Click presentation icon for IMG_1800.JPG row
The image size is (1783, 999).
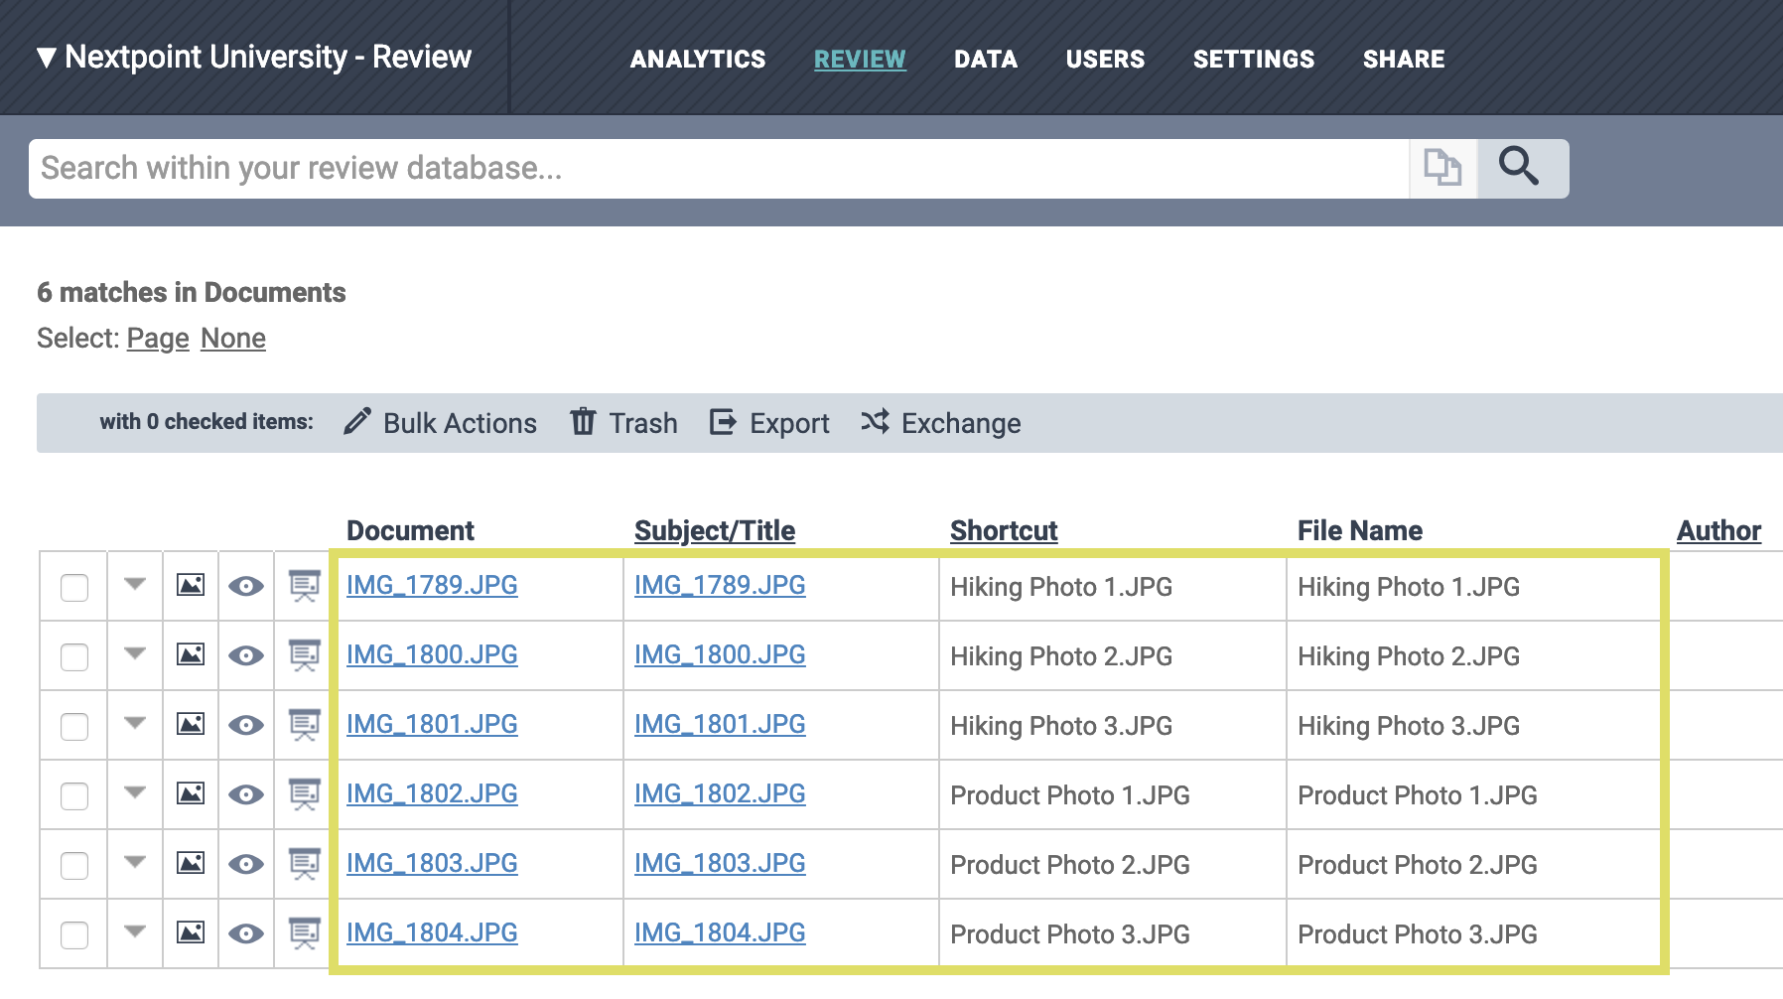[x=305, y=655]
